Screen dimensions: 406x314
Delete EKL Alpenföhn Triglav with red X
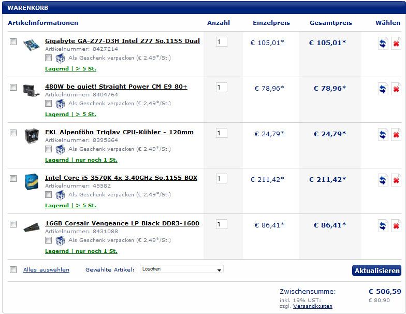(x=396, y=135)
